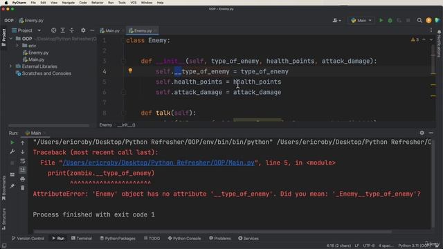Click the Code With Me users icon

336,20
